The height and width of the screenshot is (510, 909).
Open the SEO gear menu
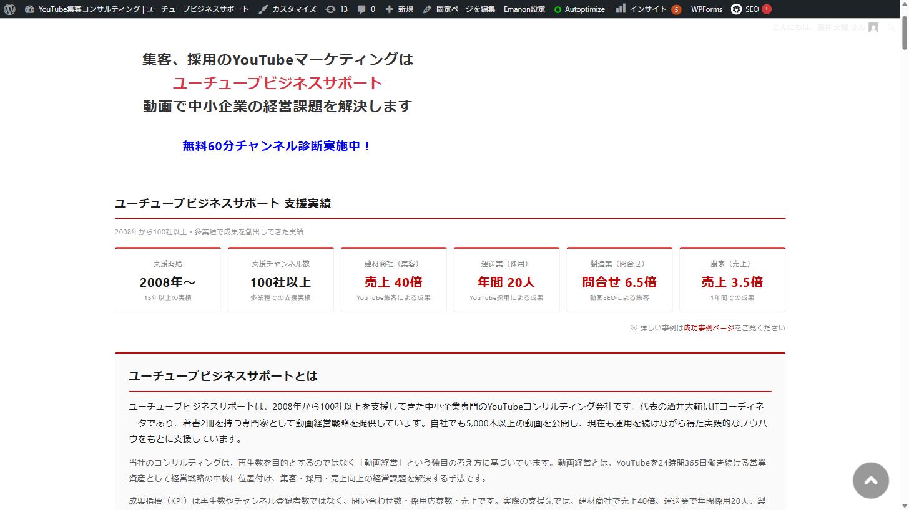[745, 9]
